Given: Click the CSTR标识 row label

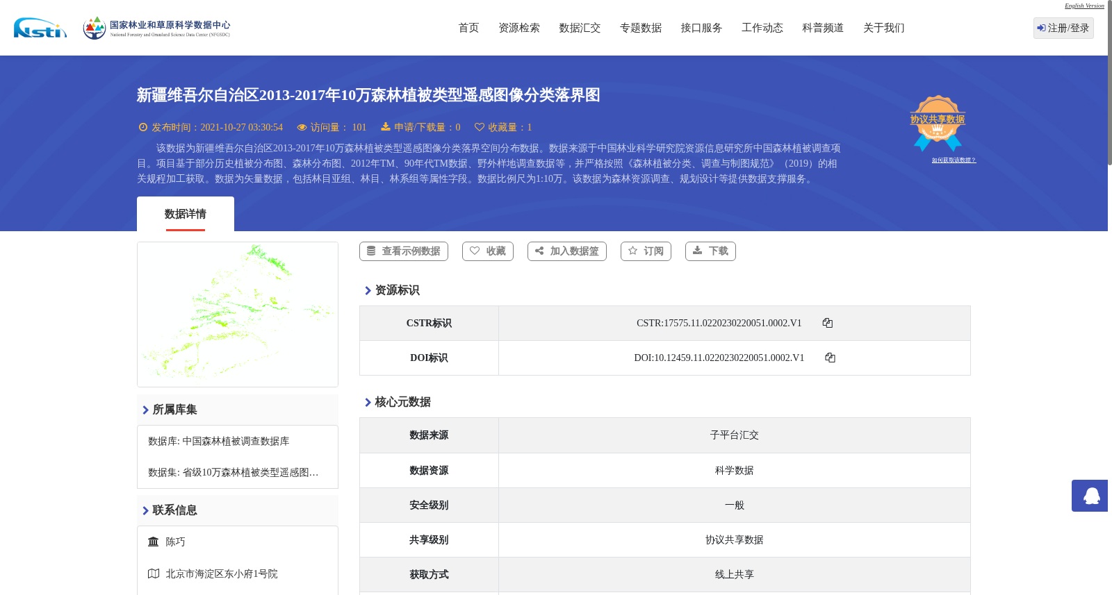Looking at the screenshot, I should (x=429, y=324).
